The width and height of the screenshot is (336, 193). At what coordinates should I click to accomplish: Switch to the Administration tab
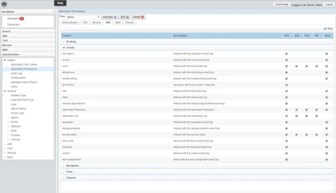point(70,22)
